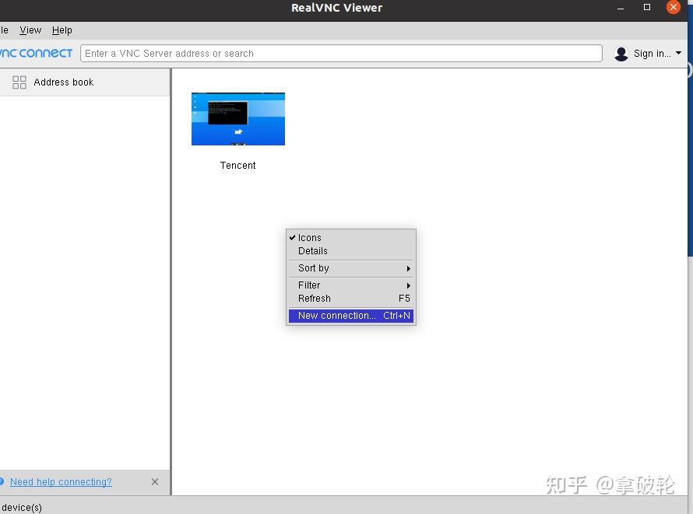Open the View menu
This screenshot has height=514, width=693.
tap(30, 30)
